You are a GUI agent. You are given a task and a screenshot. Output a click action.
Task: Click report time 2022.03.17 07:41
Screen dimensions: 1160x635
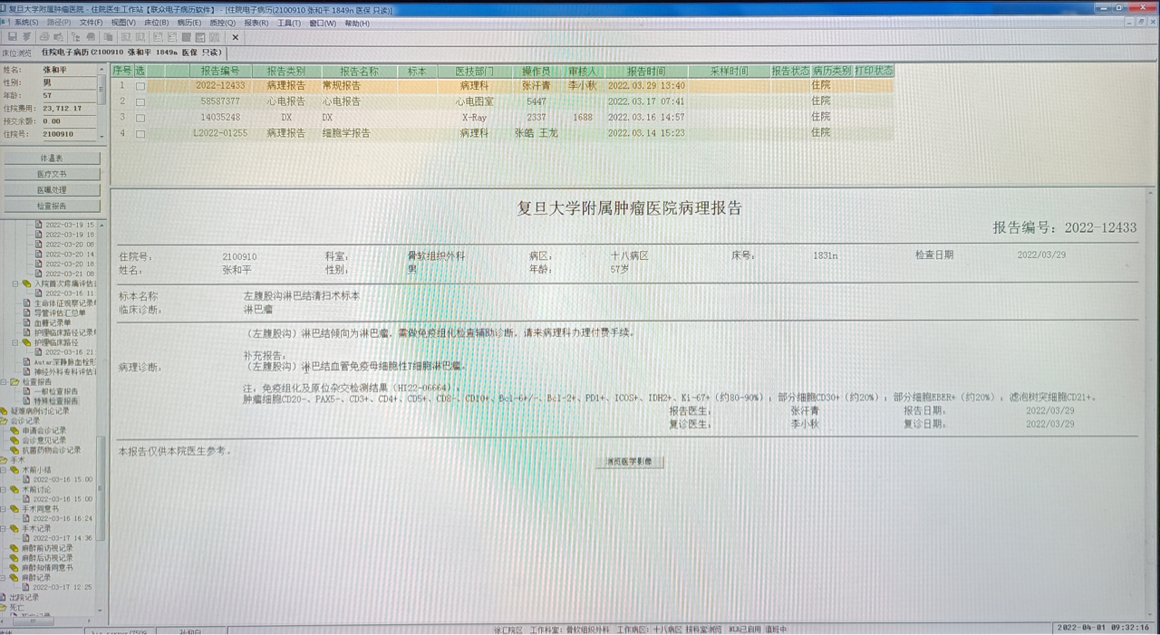coord(646,101)
